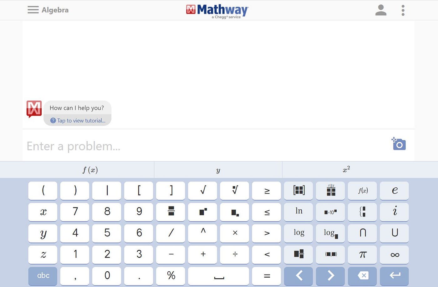
Task: Tap the camera icon to upload a photo
Action: coord(399,144)
